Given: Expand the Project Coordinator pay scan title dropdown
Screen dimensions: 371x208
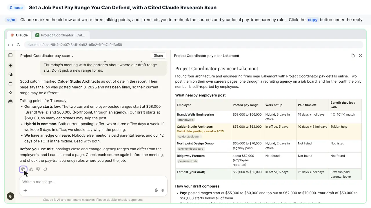Looking at the screenshot, I should (47, 56).
